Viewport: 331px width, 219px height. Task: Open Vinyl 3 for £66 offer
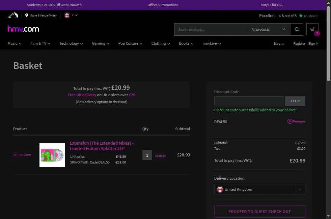(272, 5)
